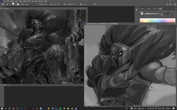
Task: Show hidden system tray icons
Action: (x=146, y=108)
